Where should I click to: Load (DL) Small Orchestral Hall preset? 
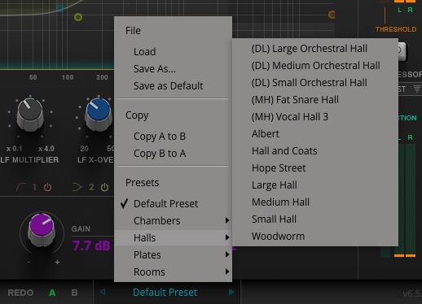click(315, 83)
